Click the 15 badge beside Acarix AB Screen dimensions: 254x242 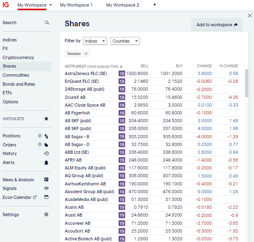pyautogui.click(x=122, y=208)
